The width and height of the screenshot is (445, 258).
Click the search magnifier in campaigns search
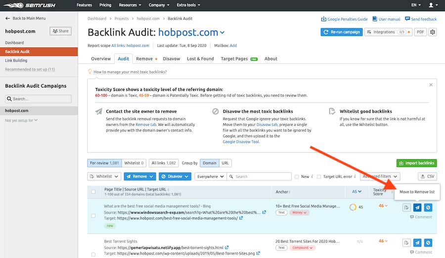click(9, 99)
